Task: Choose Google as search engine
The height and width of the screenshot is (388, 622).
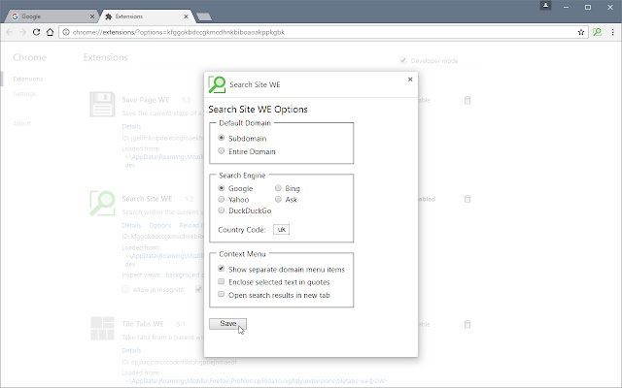Action: [x=222, y=188]
